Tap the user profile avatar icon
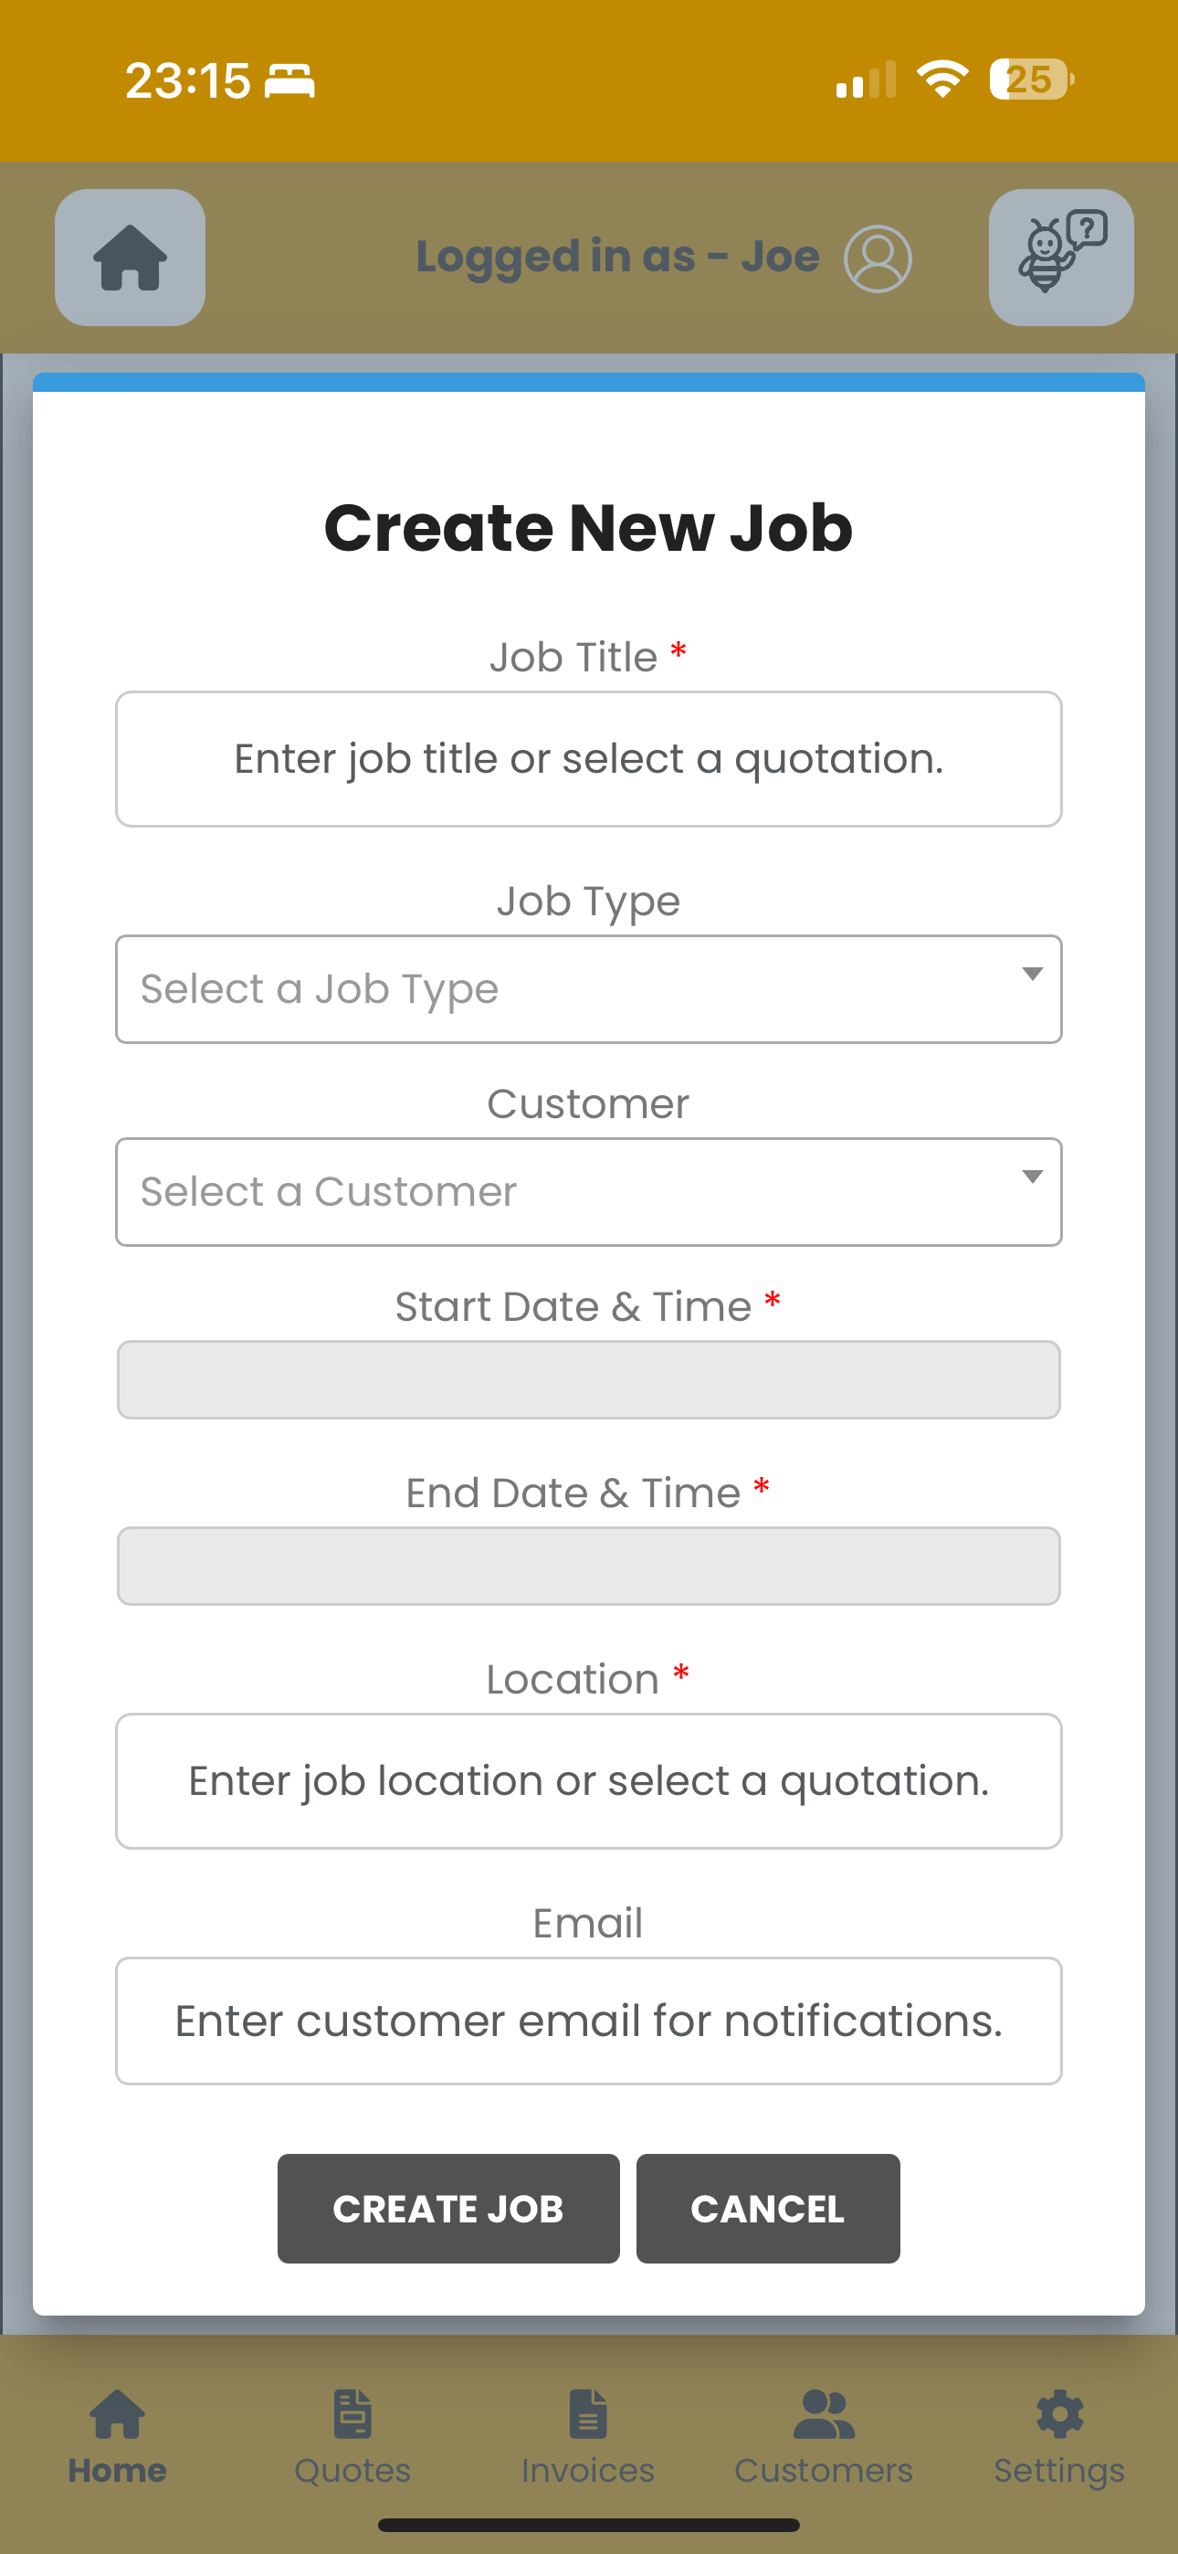 pos(878,259)
